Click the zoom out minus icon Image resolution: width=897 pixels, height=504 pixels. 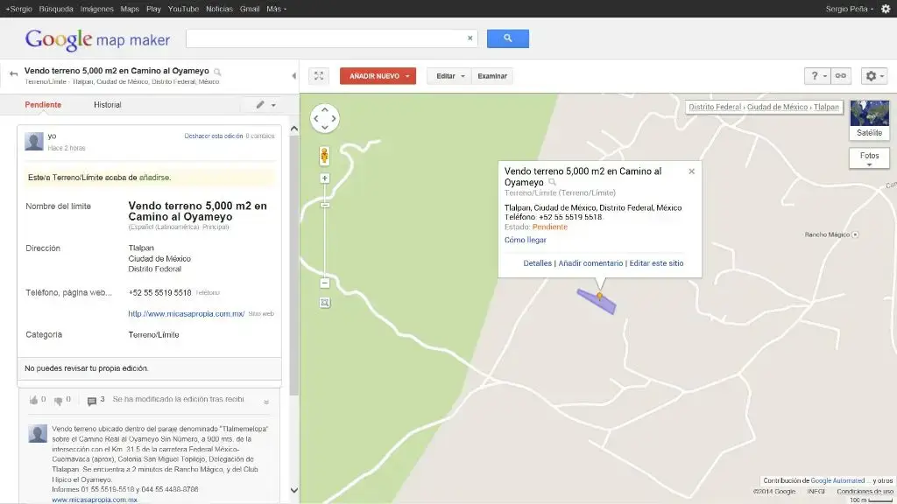(x=324, y=283)
